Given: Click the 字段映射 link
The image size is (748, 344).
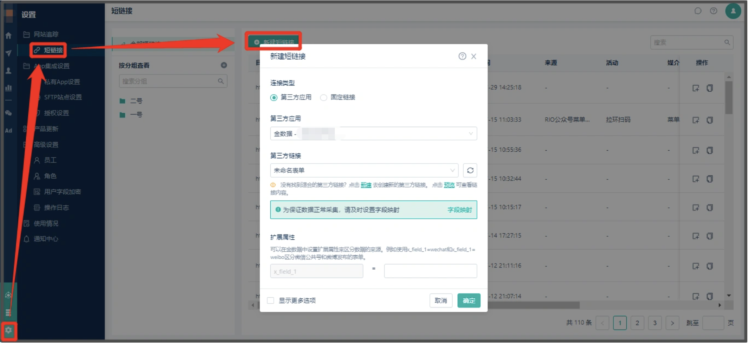Looking at the screenshot, I should click(459, 210).
